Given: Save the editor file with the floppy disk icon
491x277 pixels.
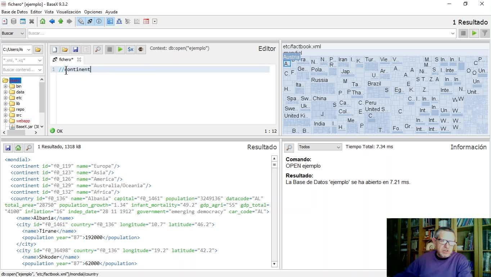Looking at the screenshot, I should tap(75, 49).
